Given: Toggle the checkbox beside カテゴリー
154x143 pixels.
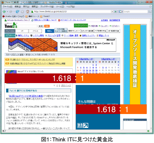Looking at the screenshot, I should (110, 26).
